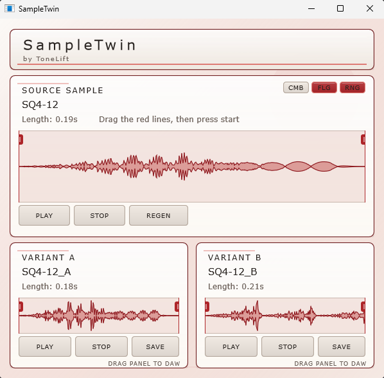Click the 'Length: 0.19s' text
384x378 pixels.
tap(49, 120)
